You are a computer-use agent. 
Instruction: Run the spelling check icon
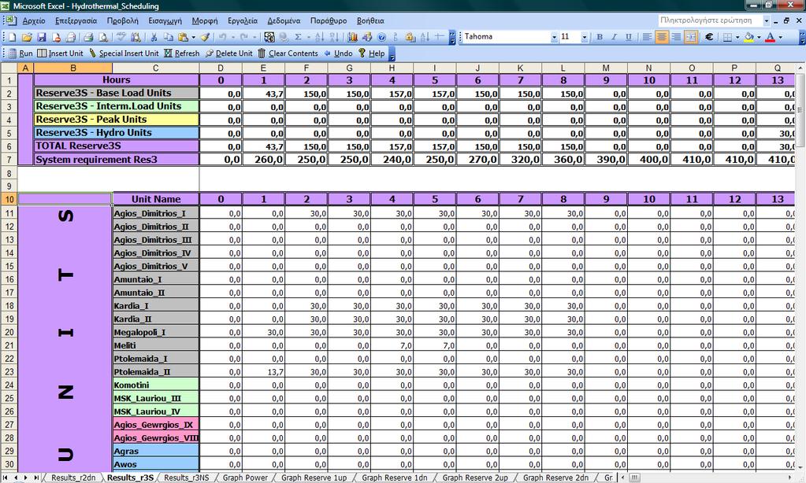click(x=121, y=37)
